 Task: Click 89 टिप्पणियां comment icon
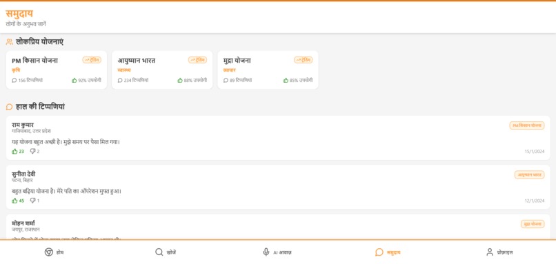226,81
